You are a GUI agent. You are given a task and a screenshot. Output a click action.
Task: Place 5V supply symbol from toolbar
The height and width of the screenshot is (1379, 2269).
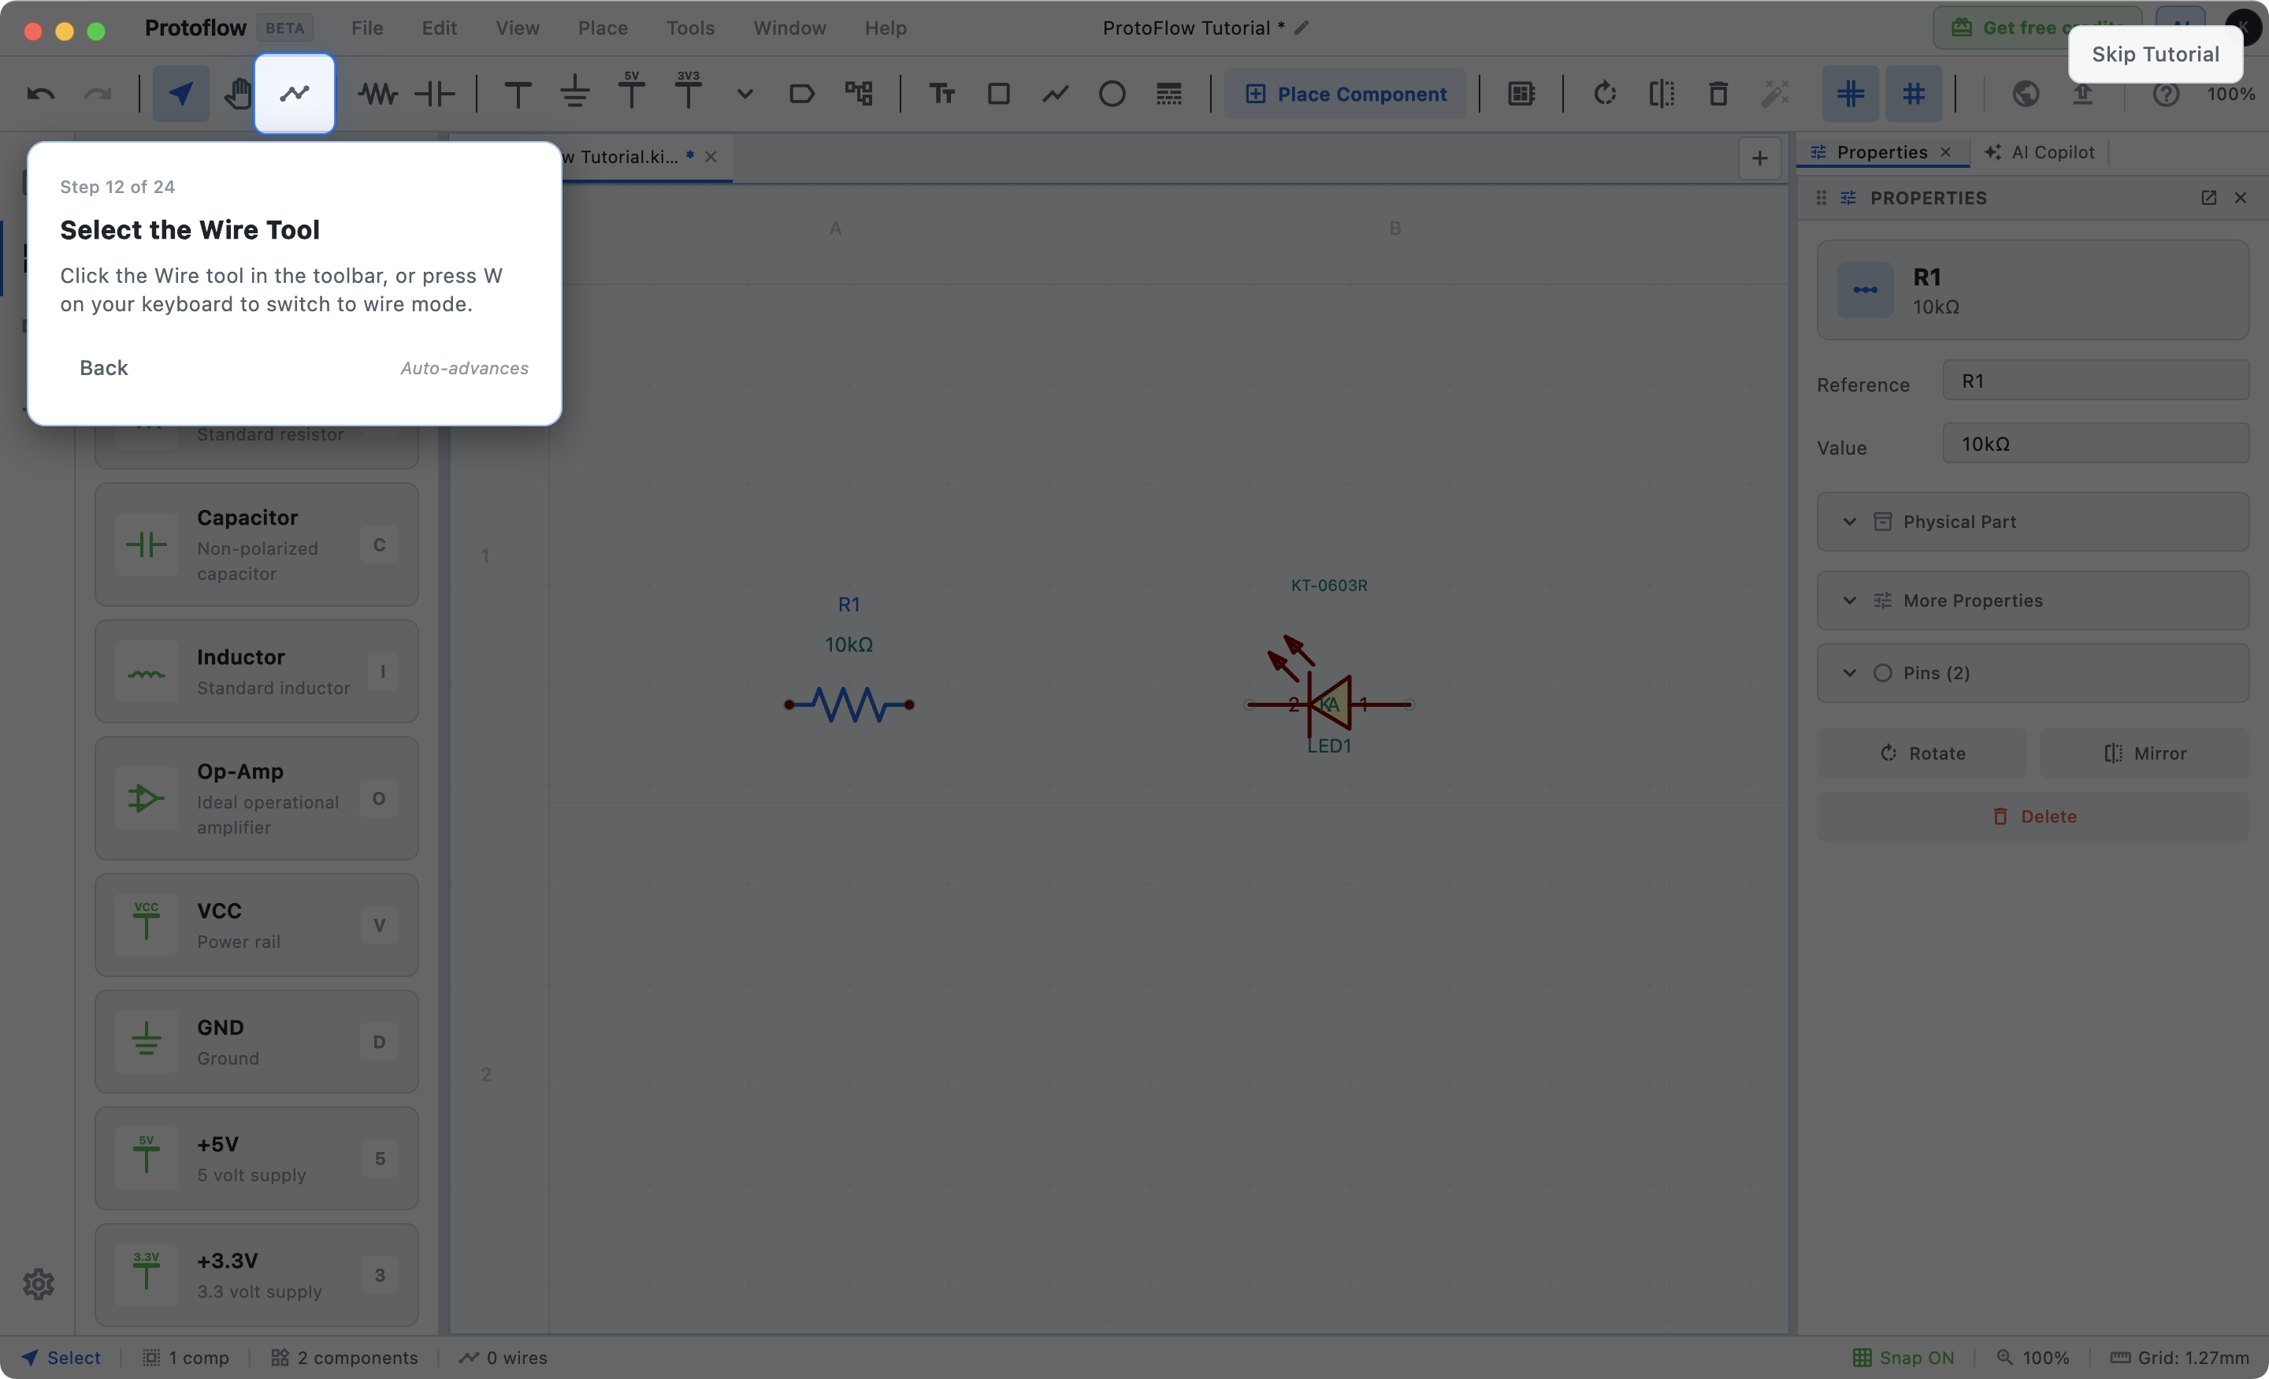[632, 91]
